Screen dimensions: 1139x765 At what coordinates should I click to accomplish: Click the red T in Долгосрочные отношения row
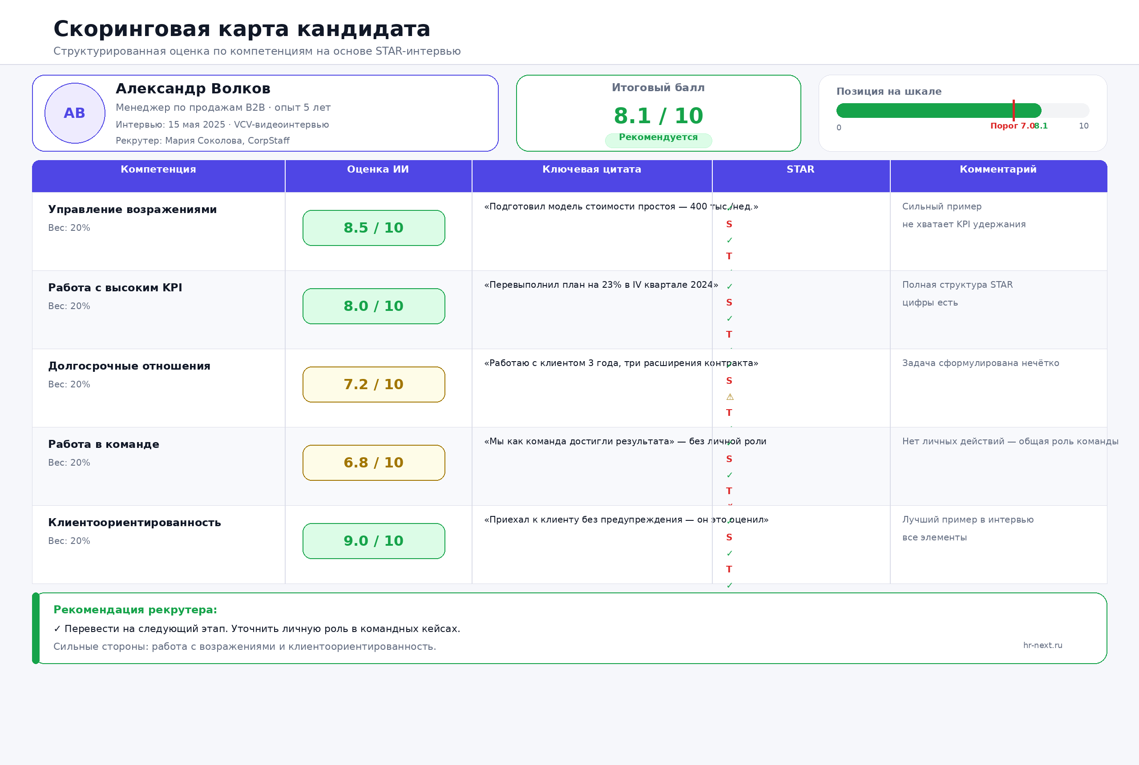click(x=729, y=413)
